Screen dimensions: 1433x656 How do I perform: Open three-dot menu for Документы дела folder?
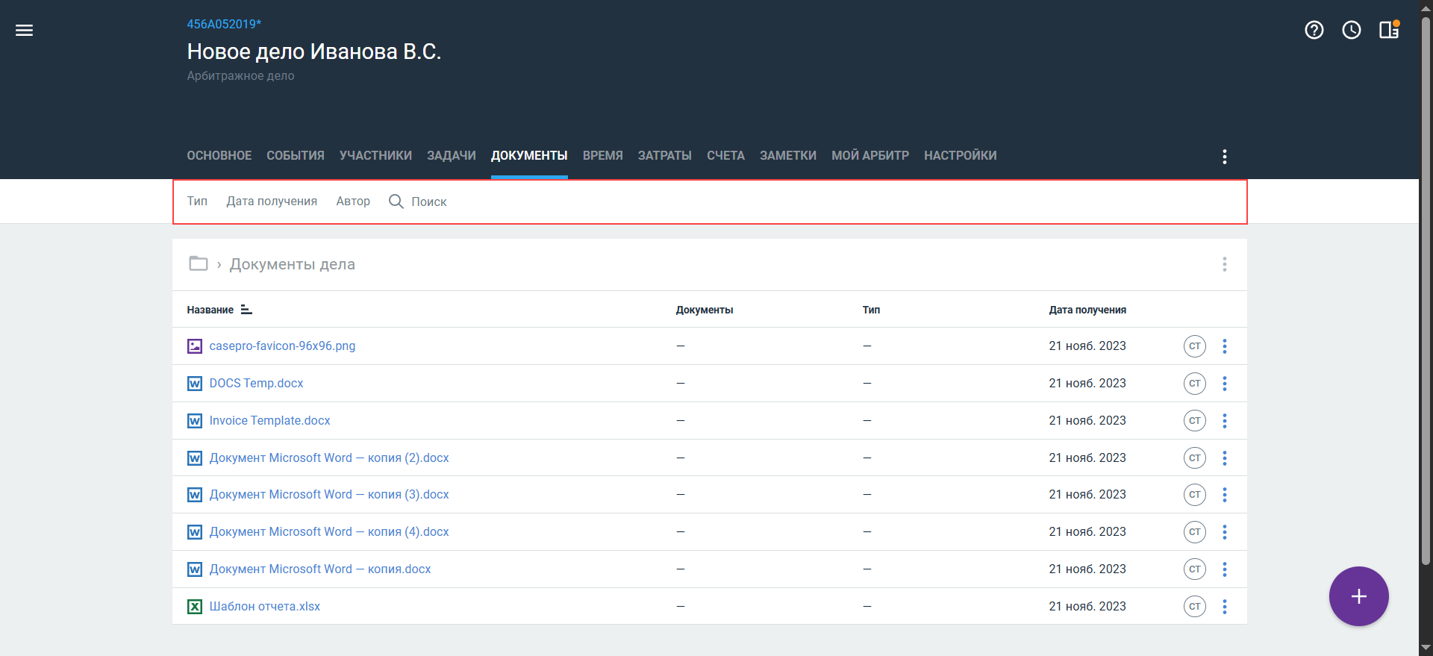[1224, 264]
